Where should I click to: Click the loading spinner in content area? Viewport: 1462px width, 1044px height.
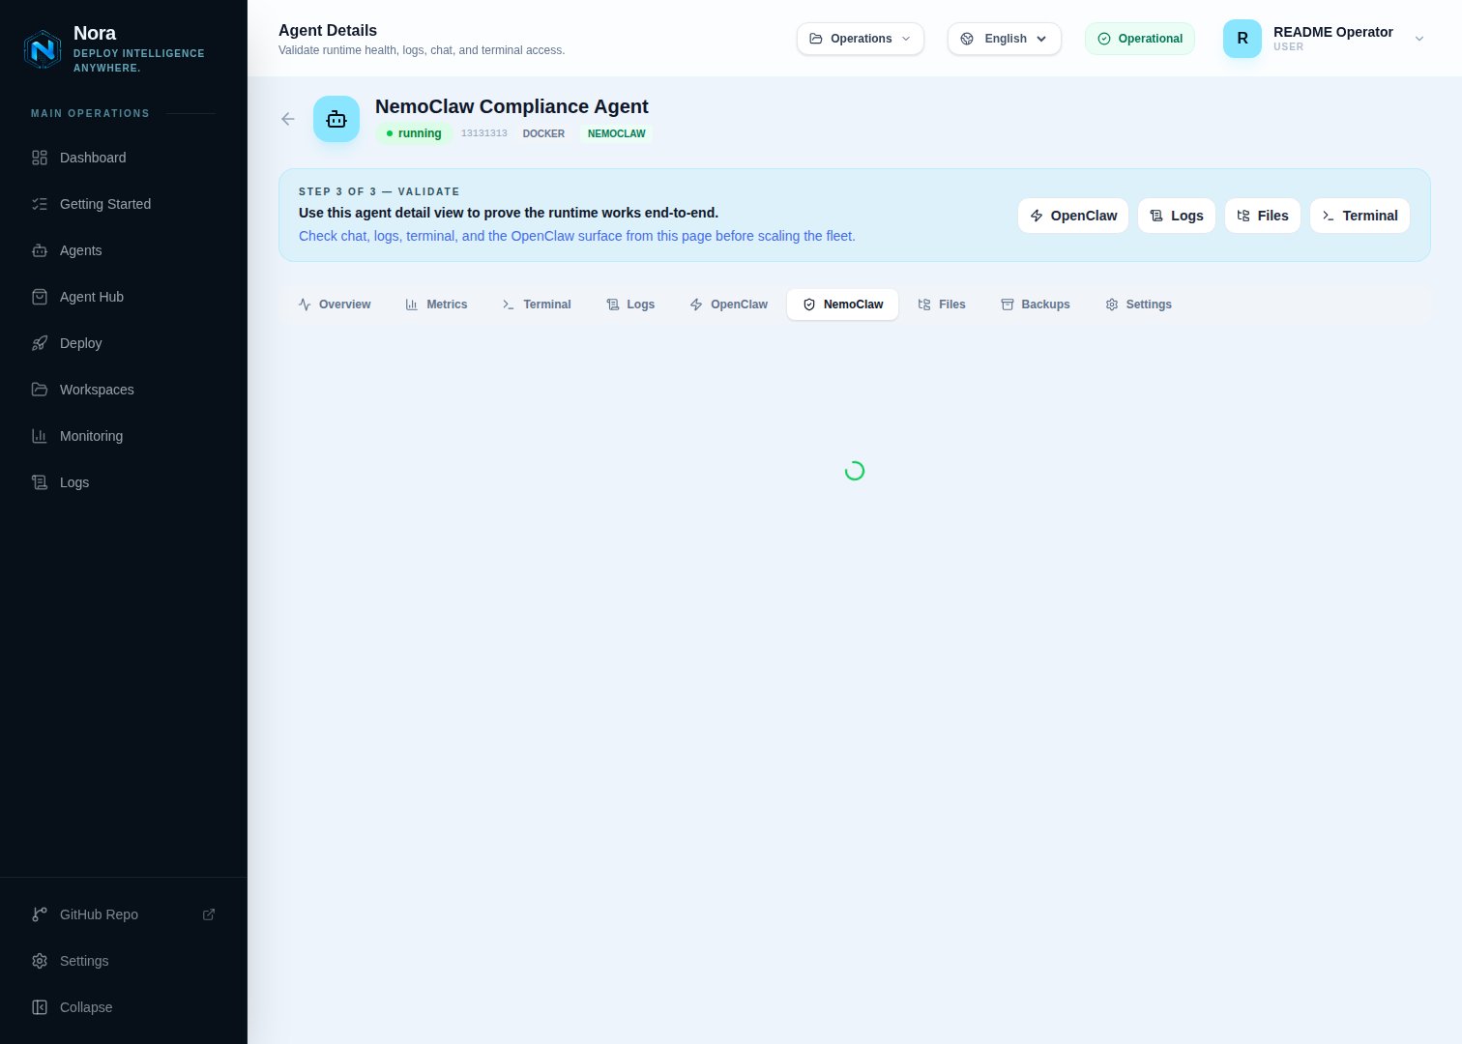click(x=855, y=471)
